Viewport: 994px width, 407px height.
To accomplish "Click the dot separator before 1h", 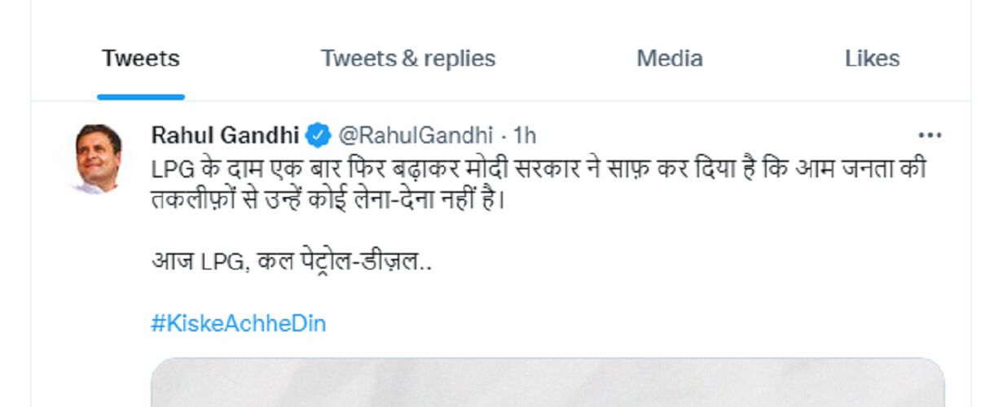I will click(504, 134).
